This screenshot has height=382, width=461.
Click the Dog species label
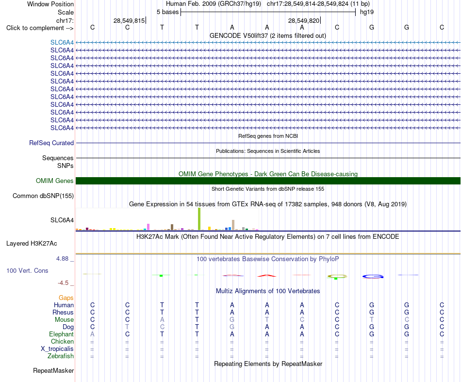(68, 327)
